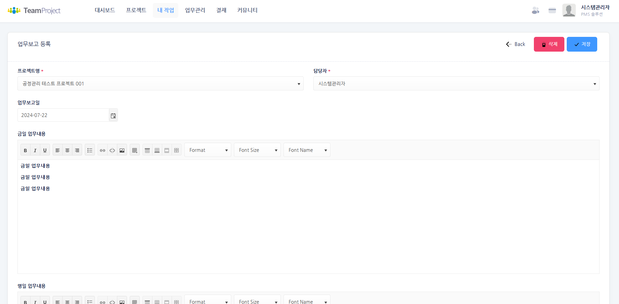Right-align text in the 금일 업무내용 editor
This screenshot has width=619, height=304.
click(77, 150)
